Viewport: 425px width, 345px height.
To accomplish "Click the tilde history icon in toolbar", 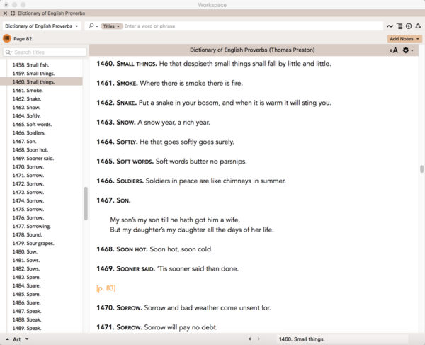I will coord(390,26).
